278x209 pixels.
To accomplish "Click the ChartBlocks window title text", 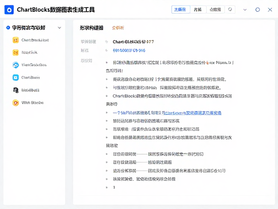I will point(56,10).
